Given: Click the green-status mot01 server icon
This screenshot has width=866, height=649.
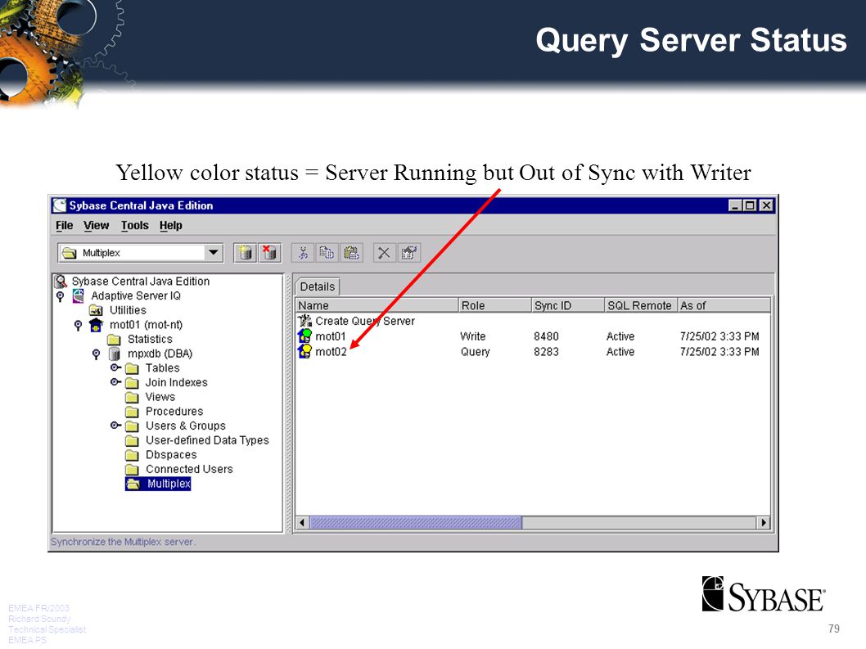Looking at the screenshot, I should 304,336.
